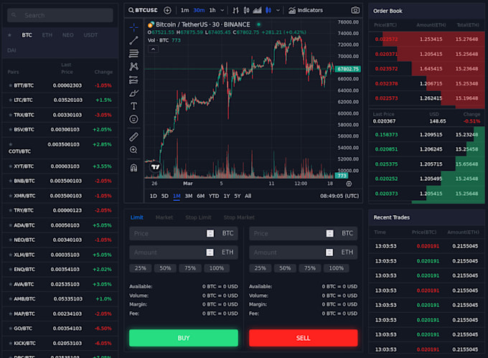Select the 0.022572 sell order row
This screenshot has width=488, height=358.
click(x=426, y=39)
